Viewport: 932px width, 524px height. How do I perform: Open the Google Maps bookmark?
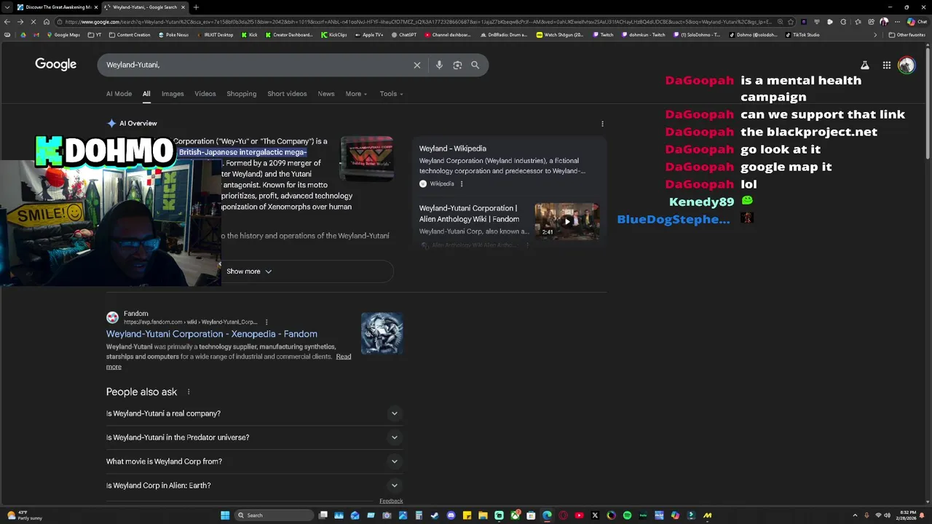(63, 35)
